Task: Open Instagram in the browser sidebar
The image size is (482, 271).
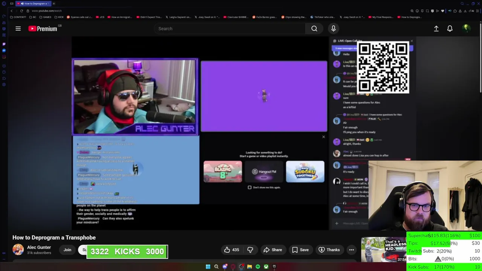Action: point(4,57)
